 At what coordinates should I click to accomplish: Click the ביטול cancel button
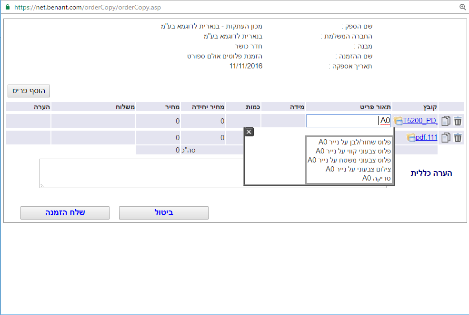pyautogui.click(x=163, y=213)
